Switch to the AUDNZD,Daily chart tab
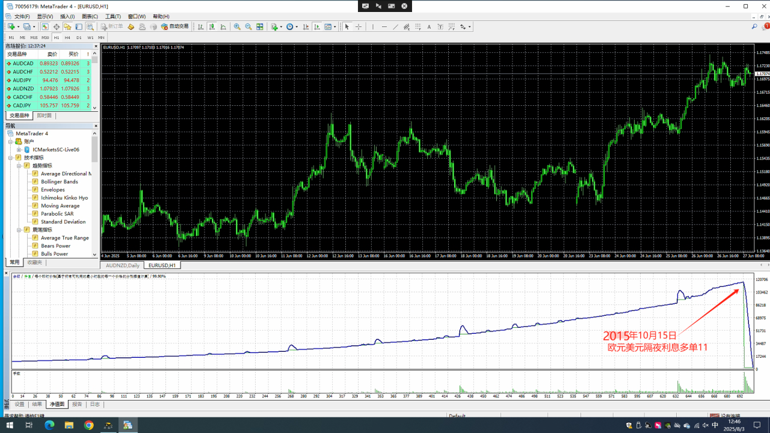Viewport: 770px width, 433px height. tap(123, 265)
